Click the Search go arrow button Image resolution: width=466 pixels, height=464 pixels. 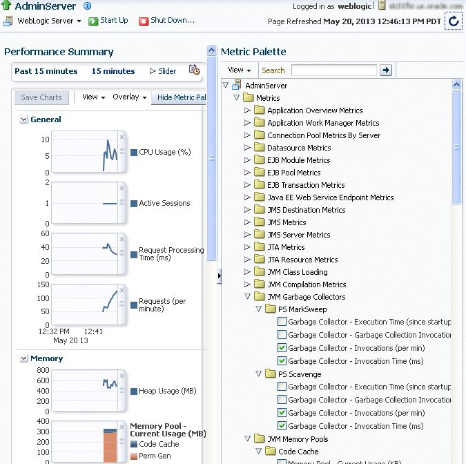click(x=386, y=70)
